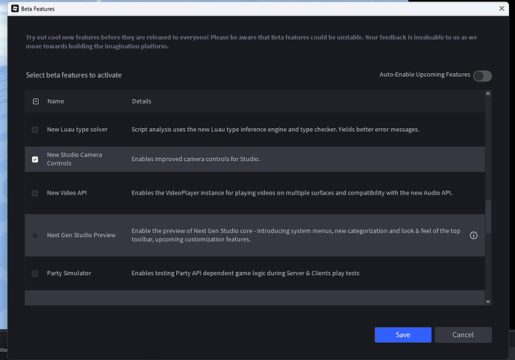Close the Beta Features window

pyautogui.click(x=502, y=8)
